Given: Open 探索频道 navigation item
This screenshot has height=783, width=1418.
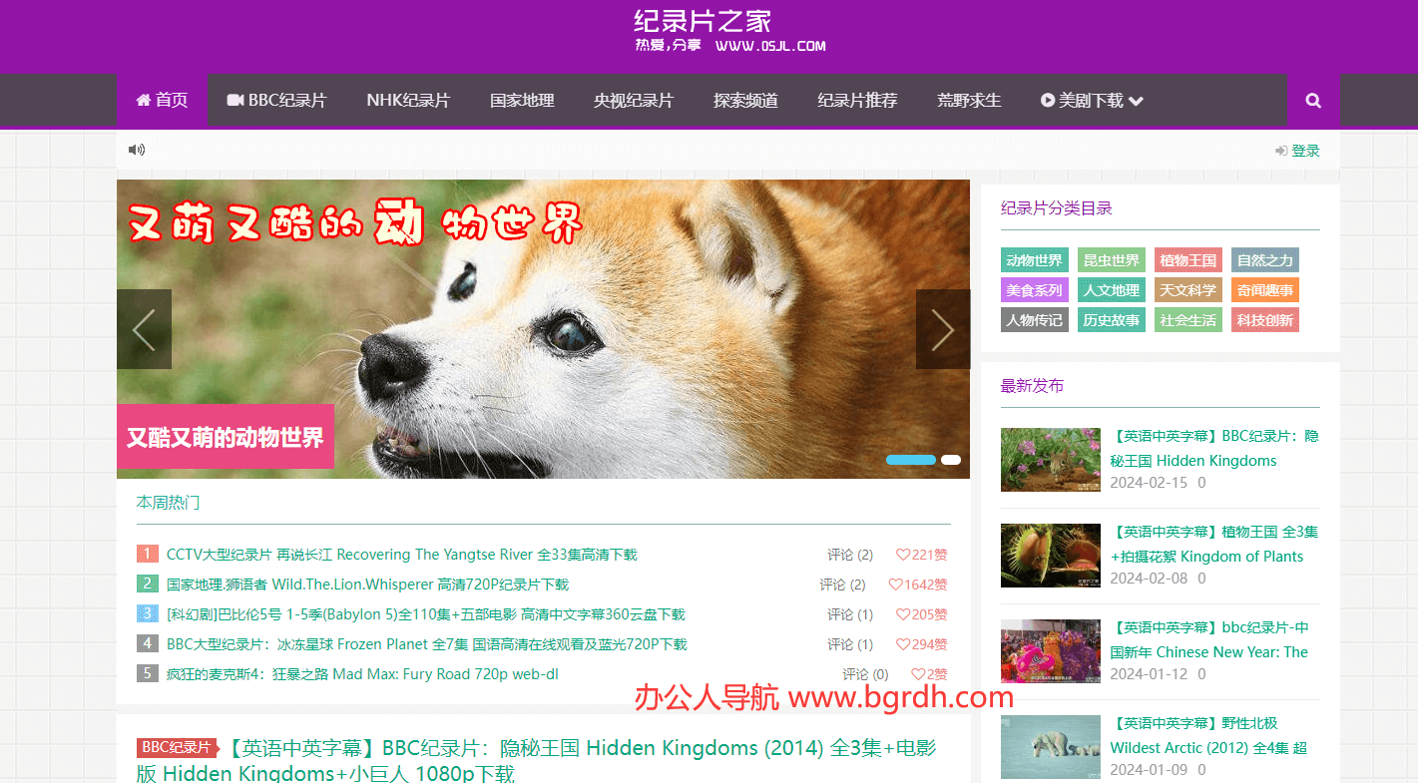Looking at the screenshot, I should click(745, 100).
